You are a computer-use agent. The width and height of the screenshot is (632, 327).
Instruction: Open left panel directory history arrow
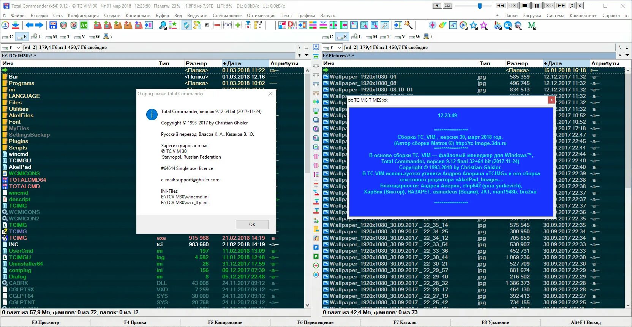click(x=307, y=55)
